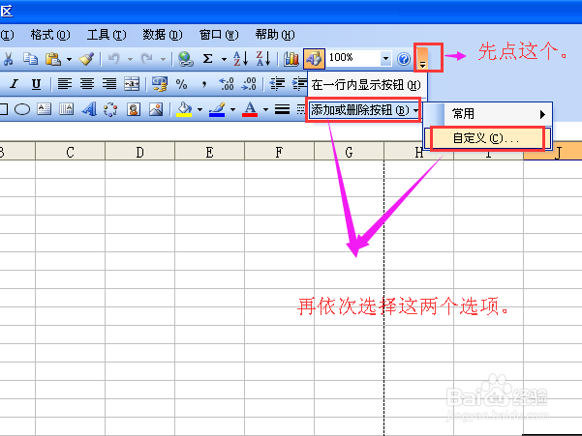This screenshot has height=436, width=582.
Task: Click the Redo arrow icon
Action: click(146, 59)
